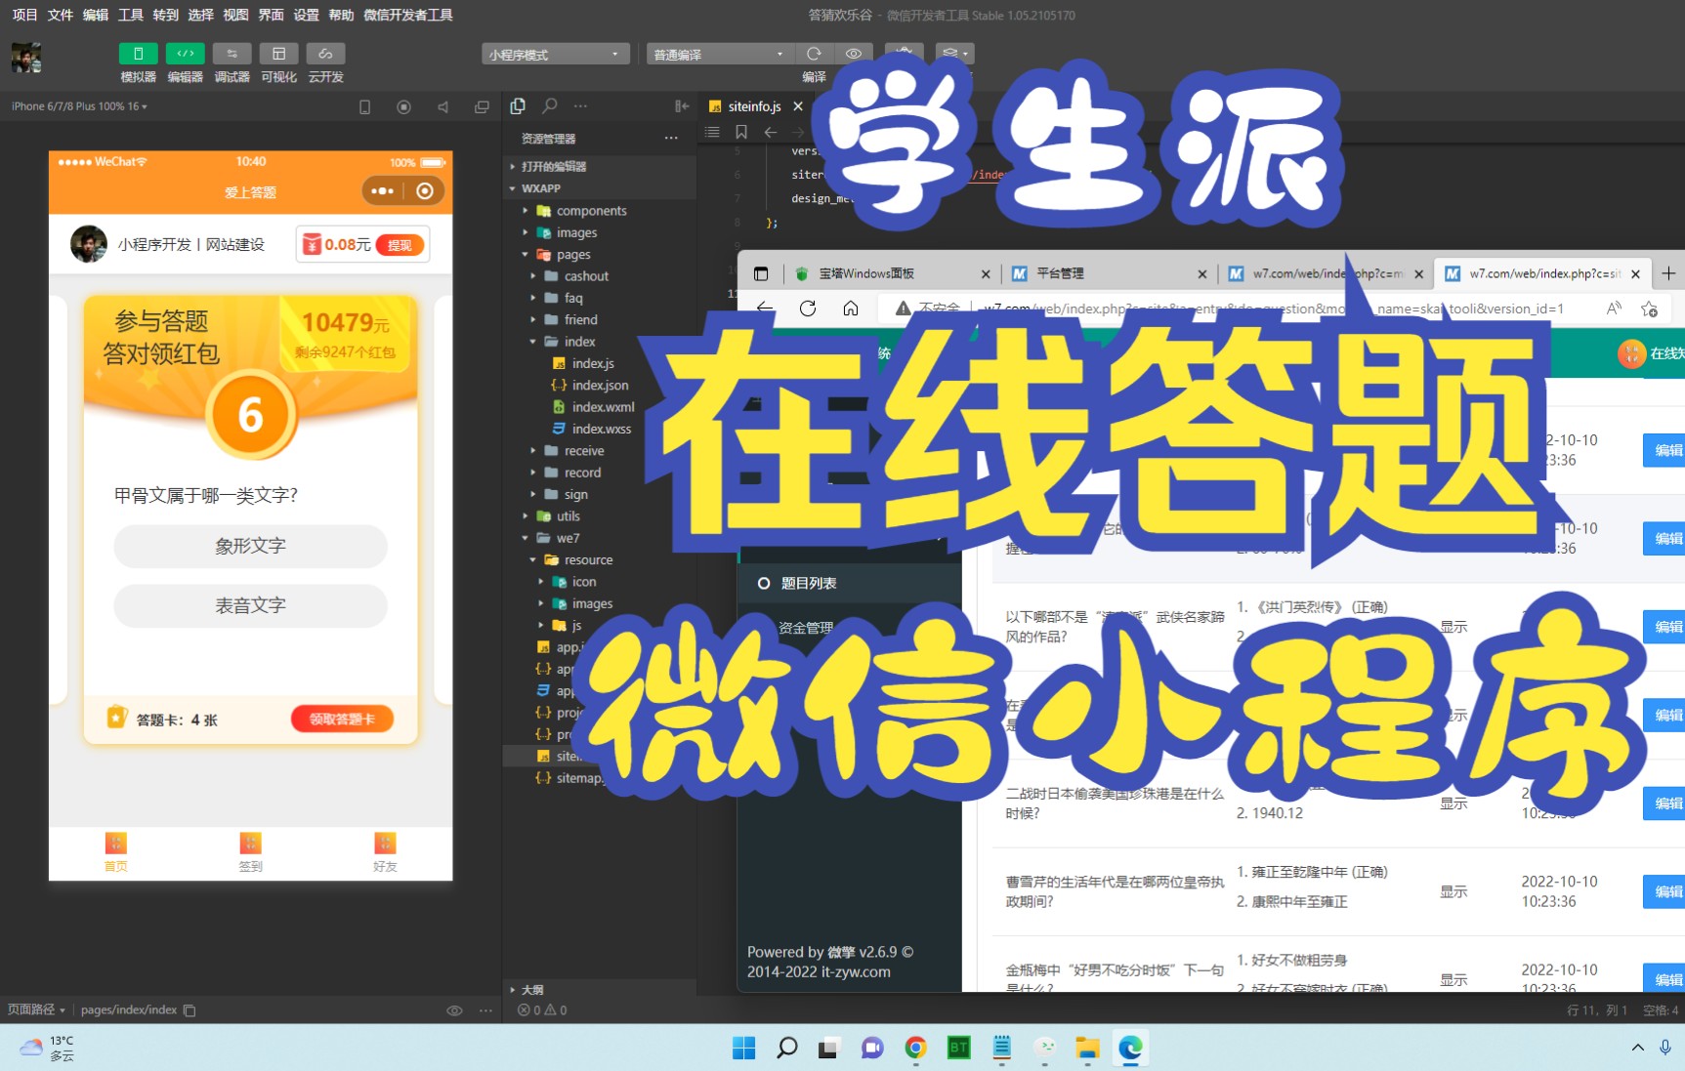This screenshot has height=1071, width=1685.
Task: Click the detach simulator window icon
Action: pyautogui.click(x=482, y=107)
